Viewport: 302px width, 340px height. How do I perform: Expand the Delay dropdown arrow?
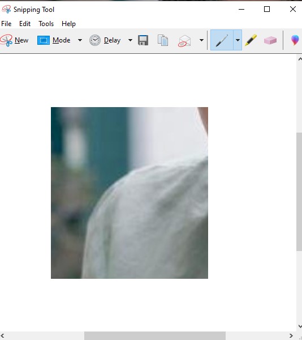pos(130,40)
